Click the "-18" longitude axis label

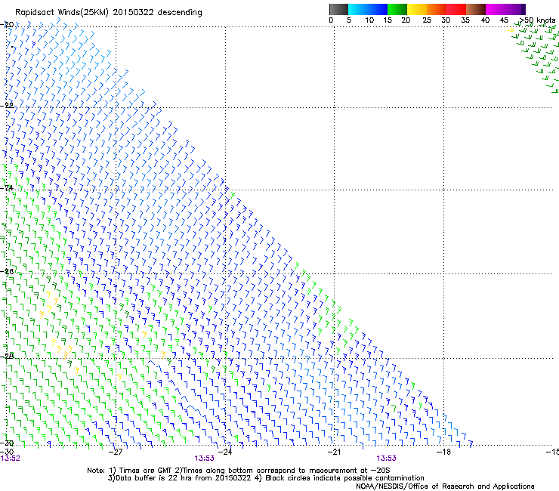point(443,452)
